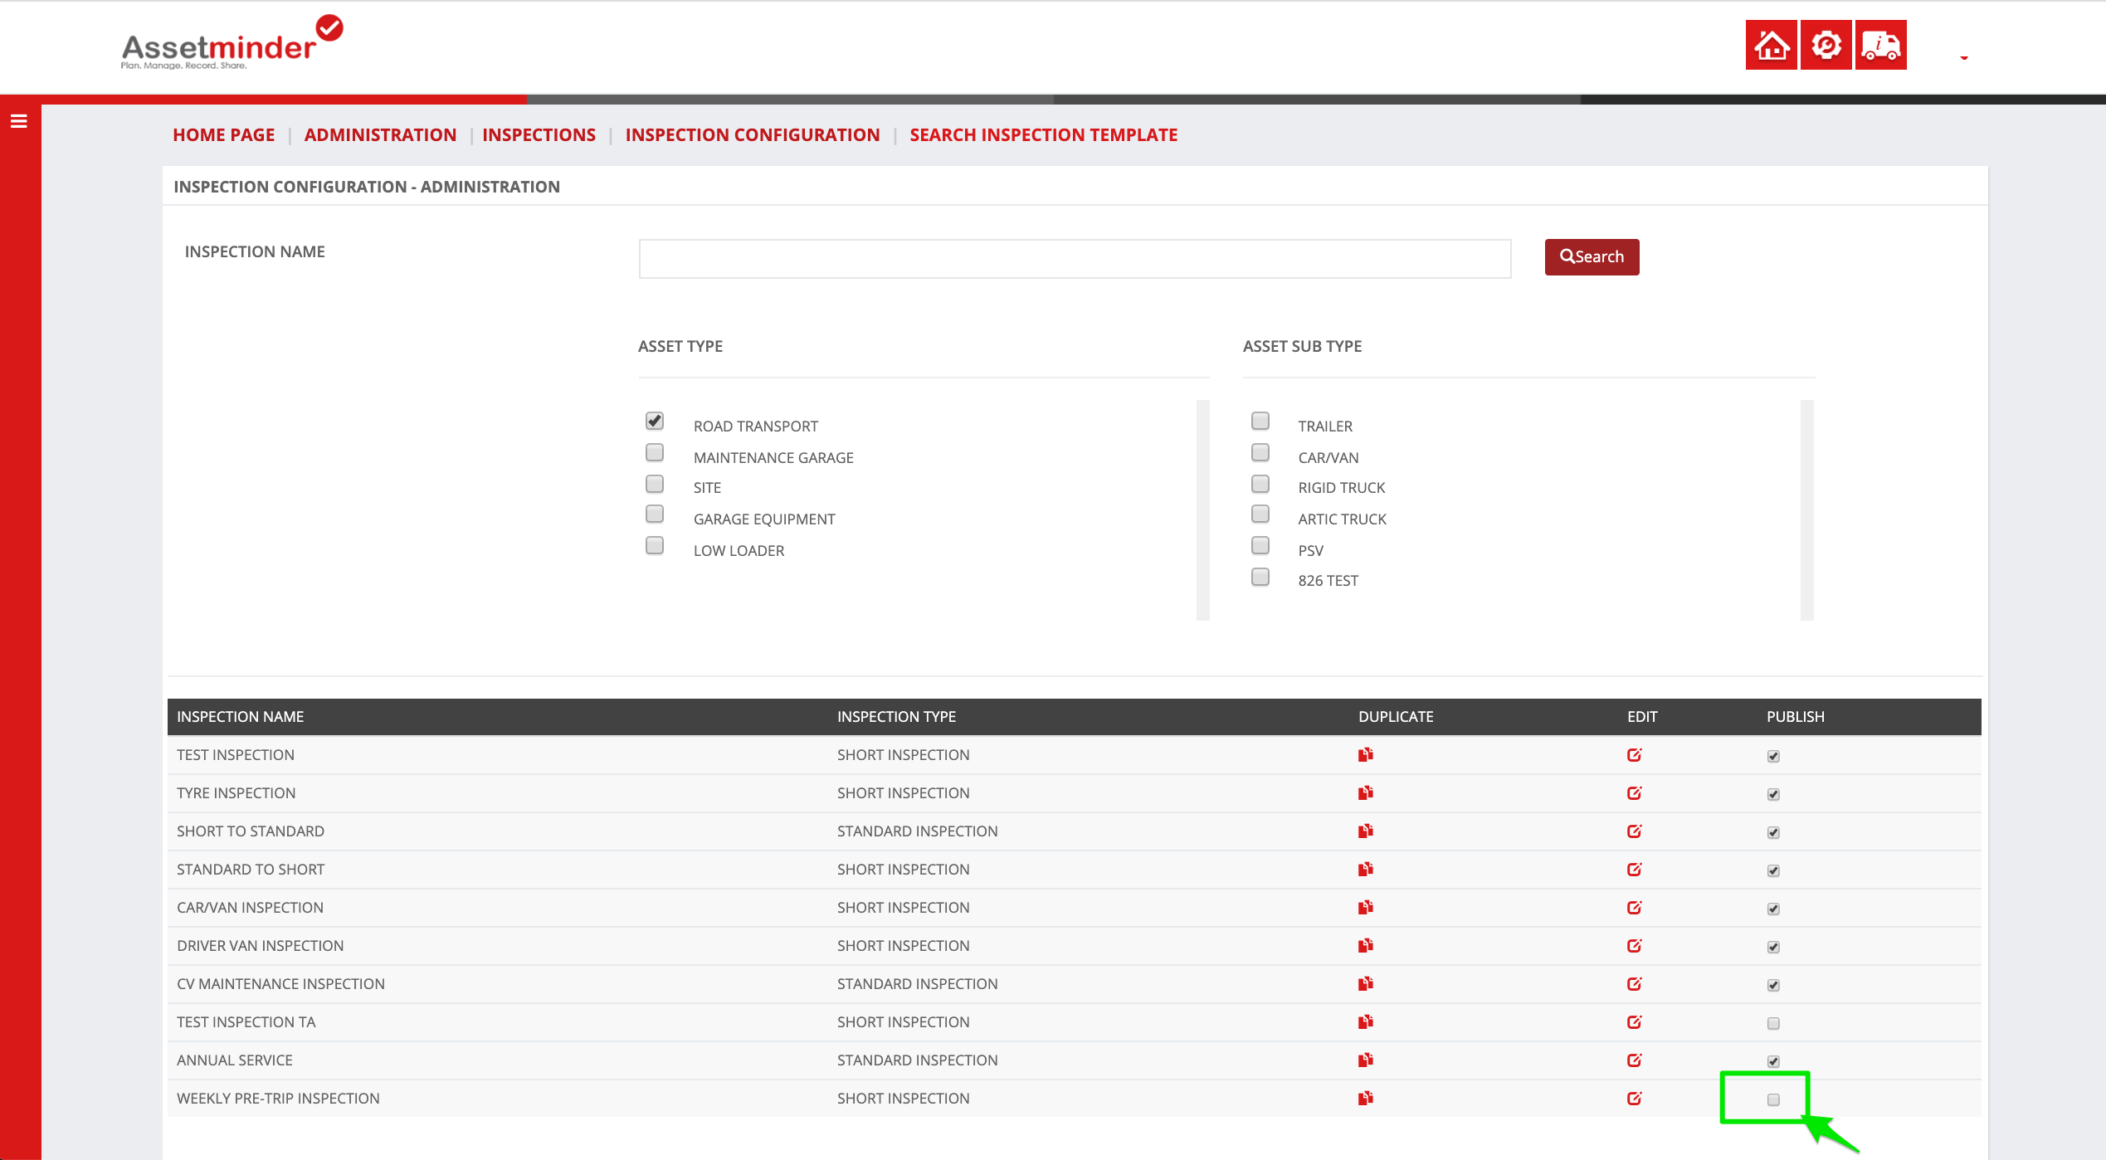Edit the TEST INSPECTION template
The image size is (2106, 1160).
tap(1635, 754)
